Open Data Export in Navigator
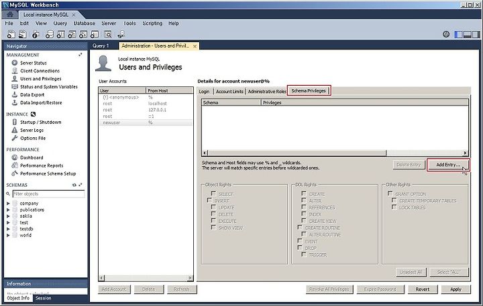483x306 pixels. pyautogui.click(x=32, y=94)
